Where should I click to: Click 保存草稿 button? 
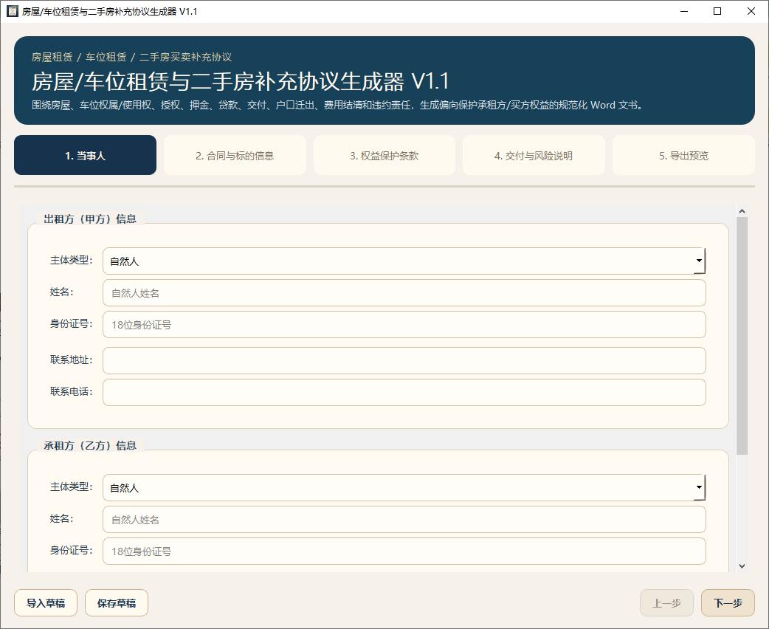coord(117,603)
